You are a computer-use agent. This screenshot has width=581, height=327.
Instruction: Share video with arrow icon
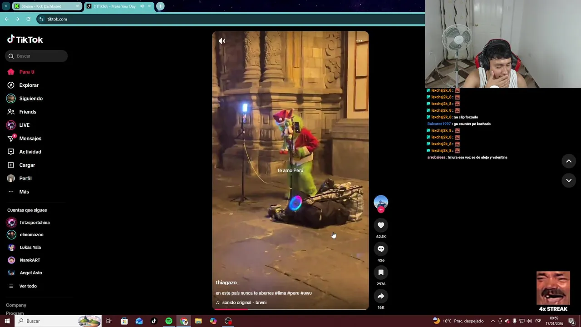(x=381, y=296)
